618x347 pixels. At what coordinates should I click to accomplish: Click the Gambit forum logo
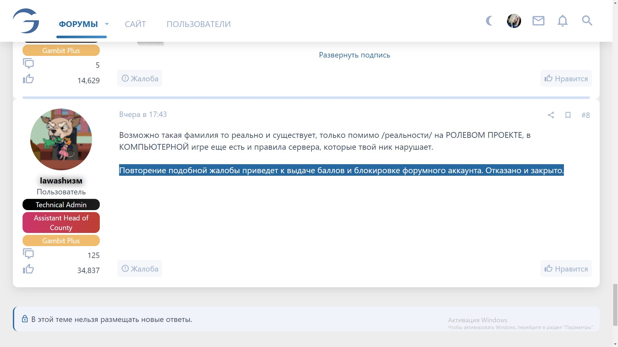(x=26, y=21)
